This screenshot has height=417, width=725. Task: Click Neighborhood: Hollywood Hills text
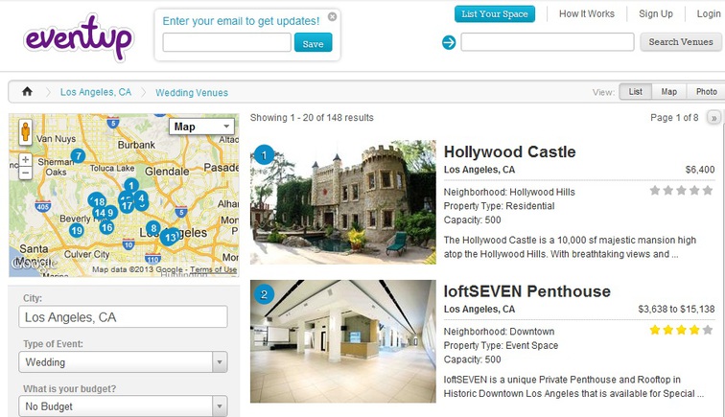coord(509,192)
